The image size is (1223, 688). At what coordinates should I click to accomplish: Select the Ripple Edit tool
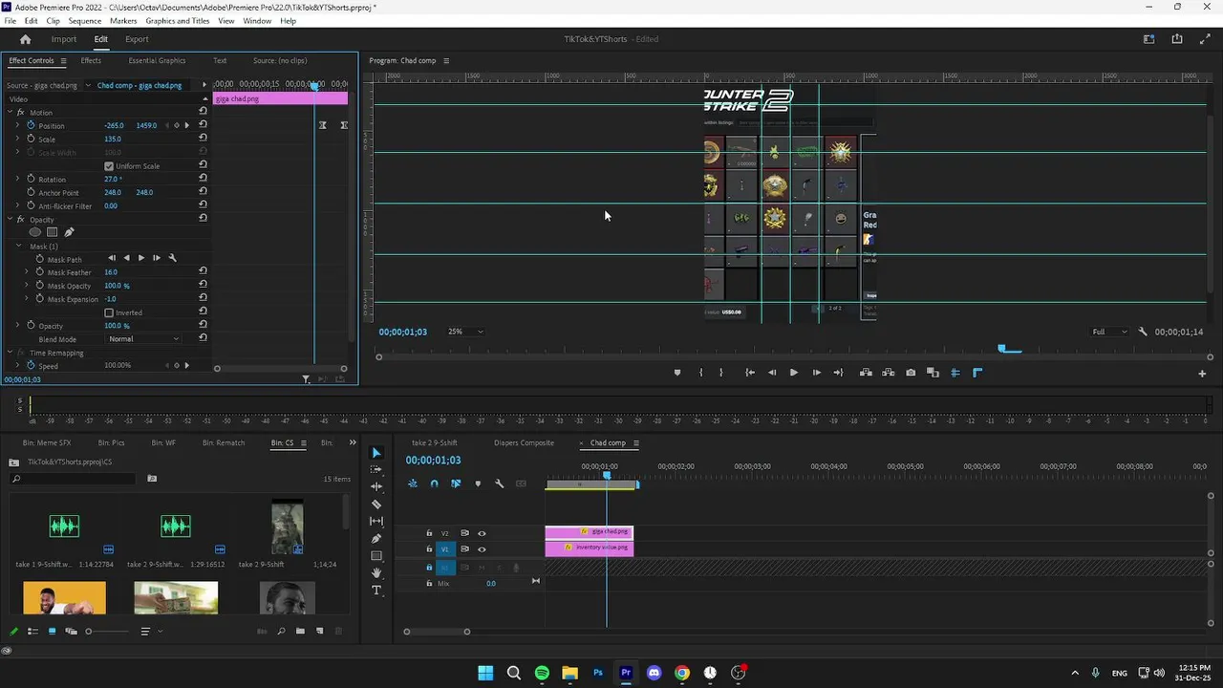click(x=376, y=486)
